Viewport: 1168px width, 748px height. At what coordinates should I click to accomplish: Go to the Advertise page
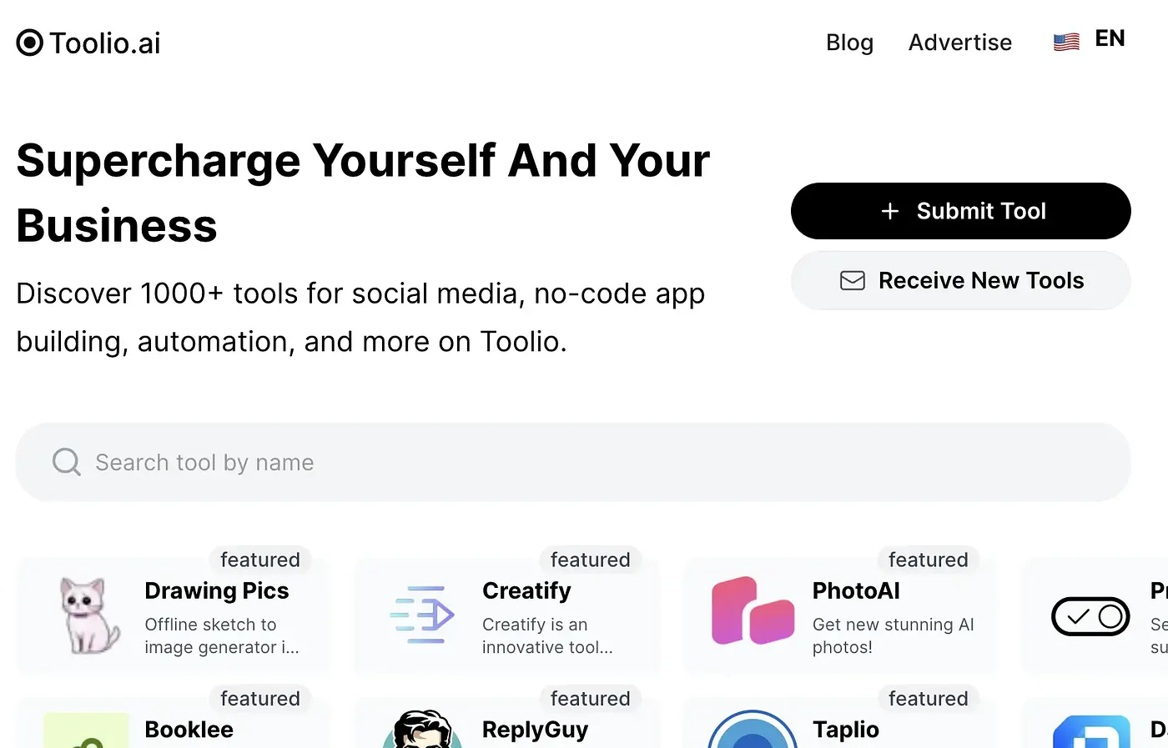click(959, 43)
